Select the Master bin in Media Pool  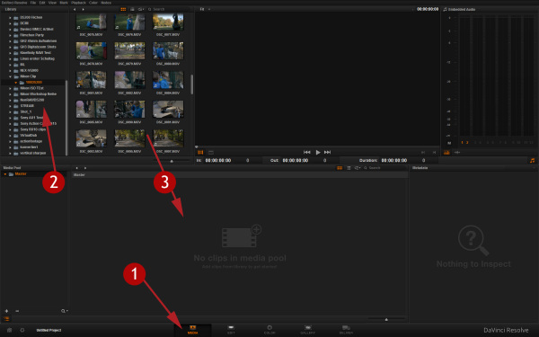21,174
